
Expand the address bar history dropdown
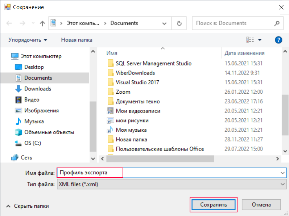tap(164, 24)
